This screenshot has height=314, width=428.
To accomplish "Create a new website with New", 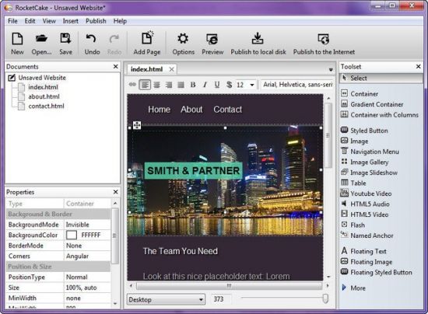I will [x=17, y=44].
